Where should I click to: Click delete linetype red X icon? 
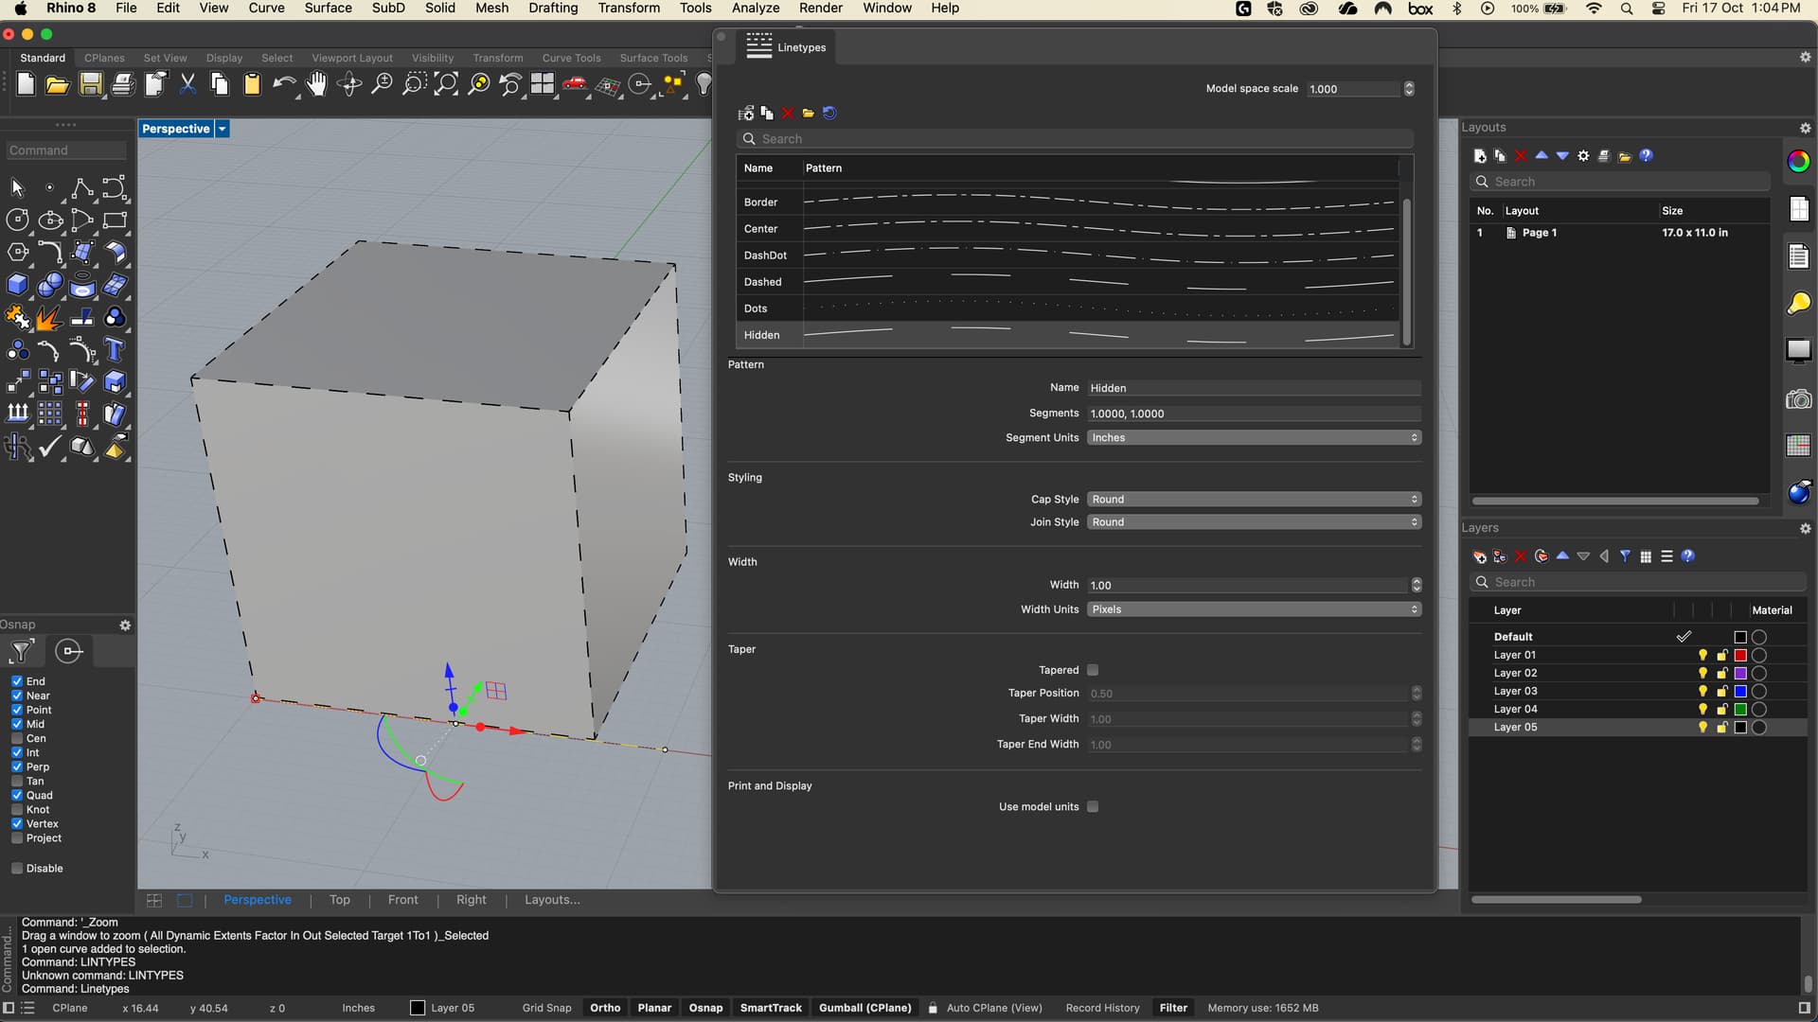click(787, 114)
